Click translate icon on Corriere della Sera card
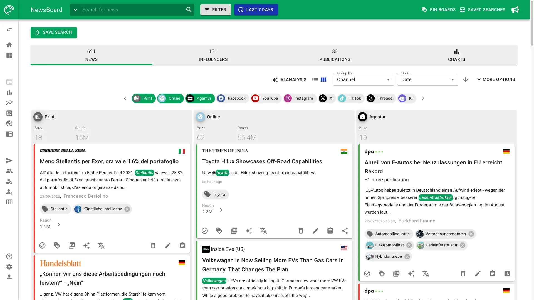The image size is (534, 300). pos(101,246)
